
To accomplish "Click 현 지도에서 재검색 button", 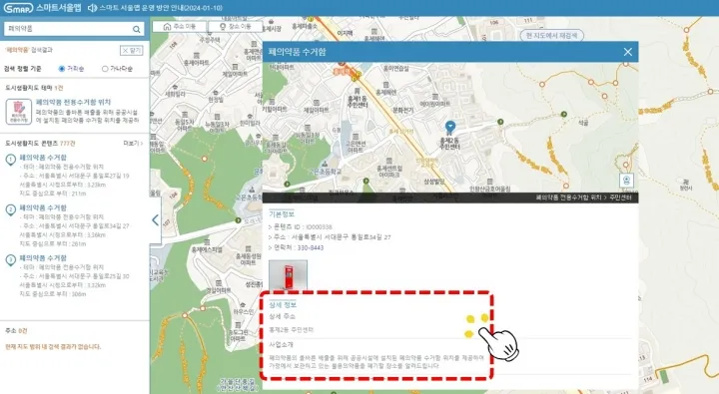I will click(552, 35).
